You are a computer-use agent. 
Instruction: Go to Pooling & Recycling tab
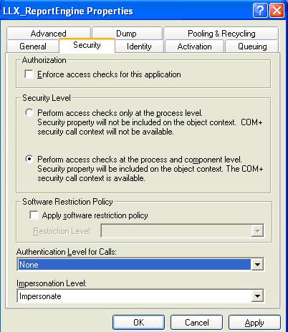click(x=221, y=33)
